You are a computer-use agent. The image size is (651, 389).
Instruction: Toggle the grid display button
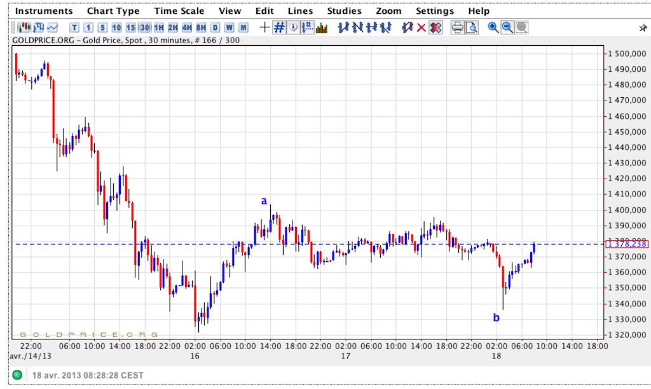[x=279, y=27]
